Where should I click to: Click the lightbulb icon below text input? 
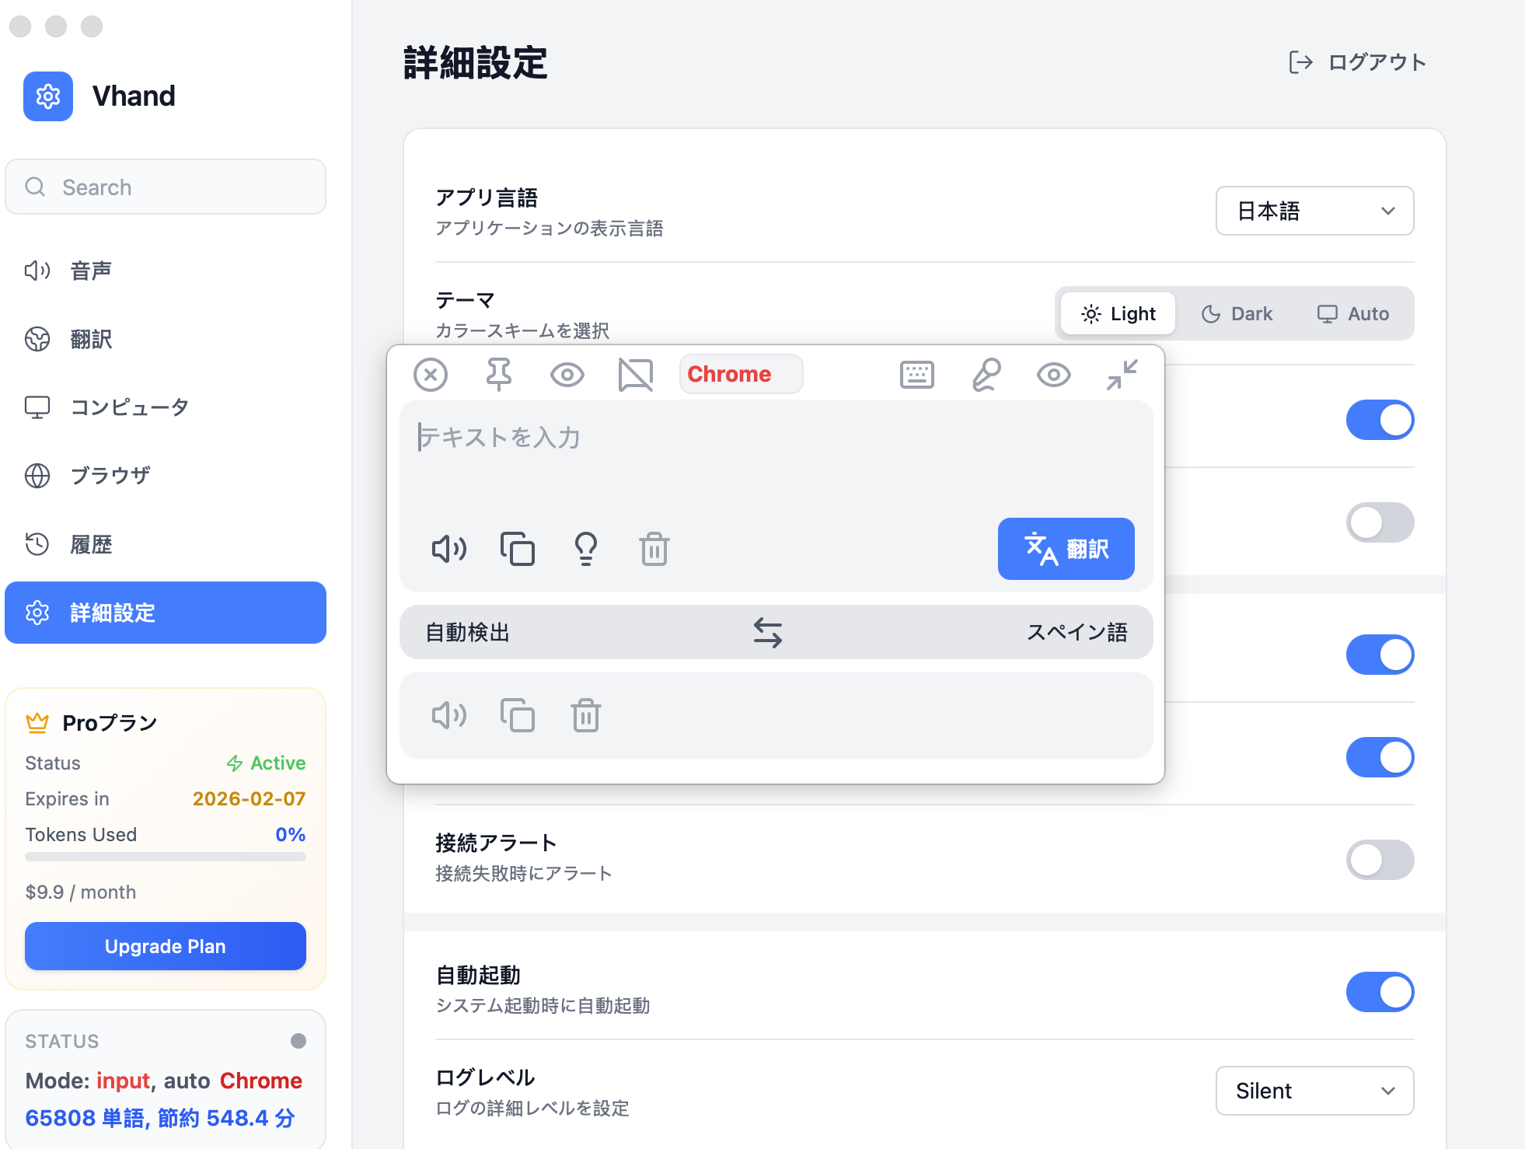(x=585, y=549)
